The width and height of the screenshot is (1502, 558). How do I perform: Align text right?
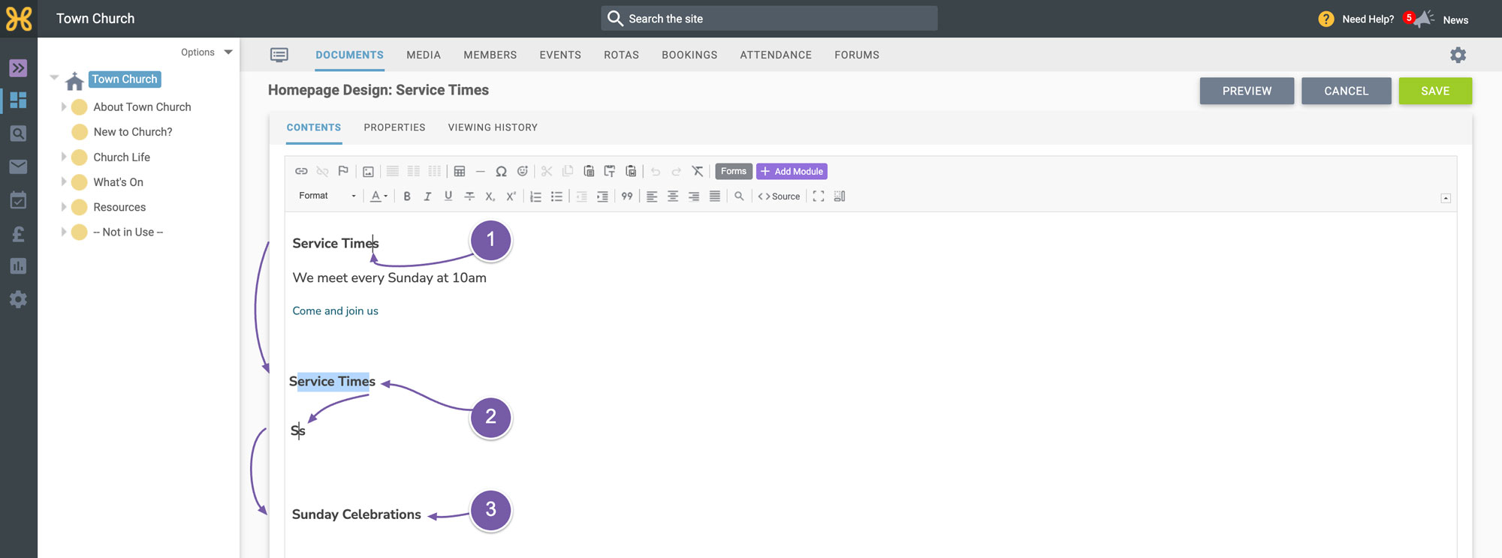694,196
